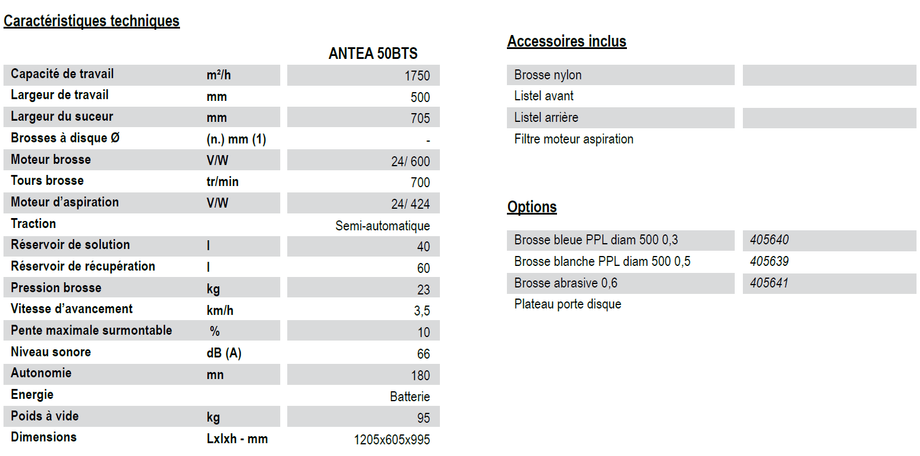The height and width of the screenshot is (456, 920).
Task: Click the 24/ 600 brush motor value
Action: (410, 162)
